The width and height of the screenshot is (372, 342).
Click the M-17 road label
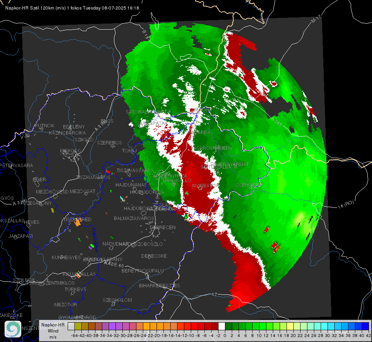[316, 19]
